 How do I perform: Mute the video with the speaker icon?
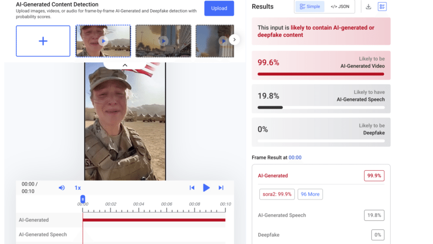pos(62,188)
